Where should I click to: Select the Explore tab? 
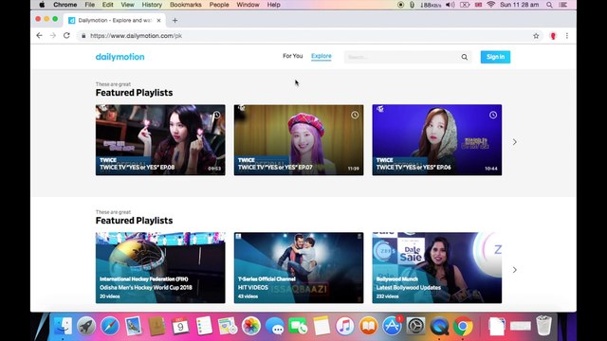click(322, 56)
